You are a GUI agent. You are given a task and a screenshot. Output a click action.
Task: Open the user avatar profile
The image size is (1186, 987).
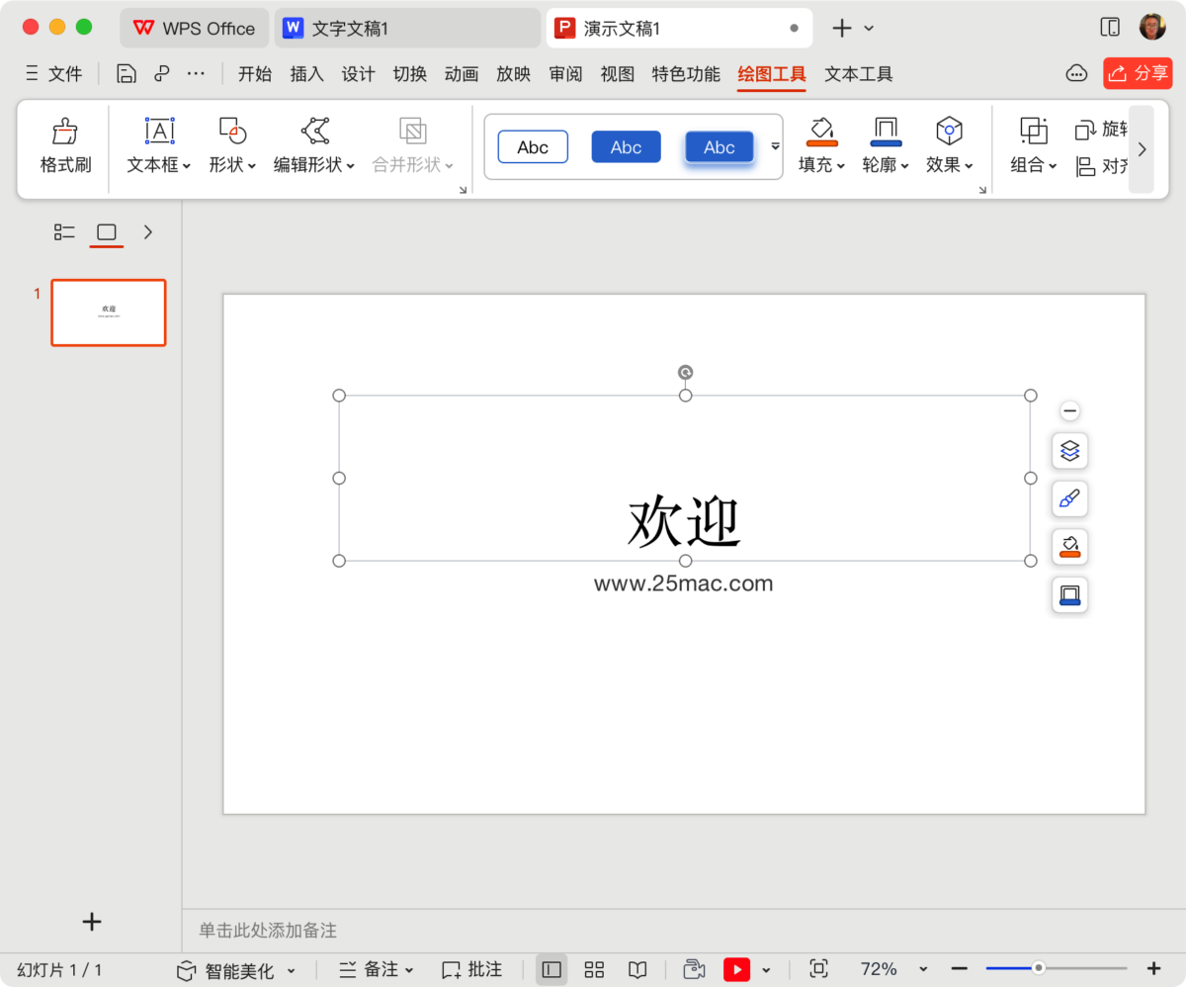(1152, 28)
